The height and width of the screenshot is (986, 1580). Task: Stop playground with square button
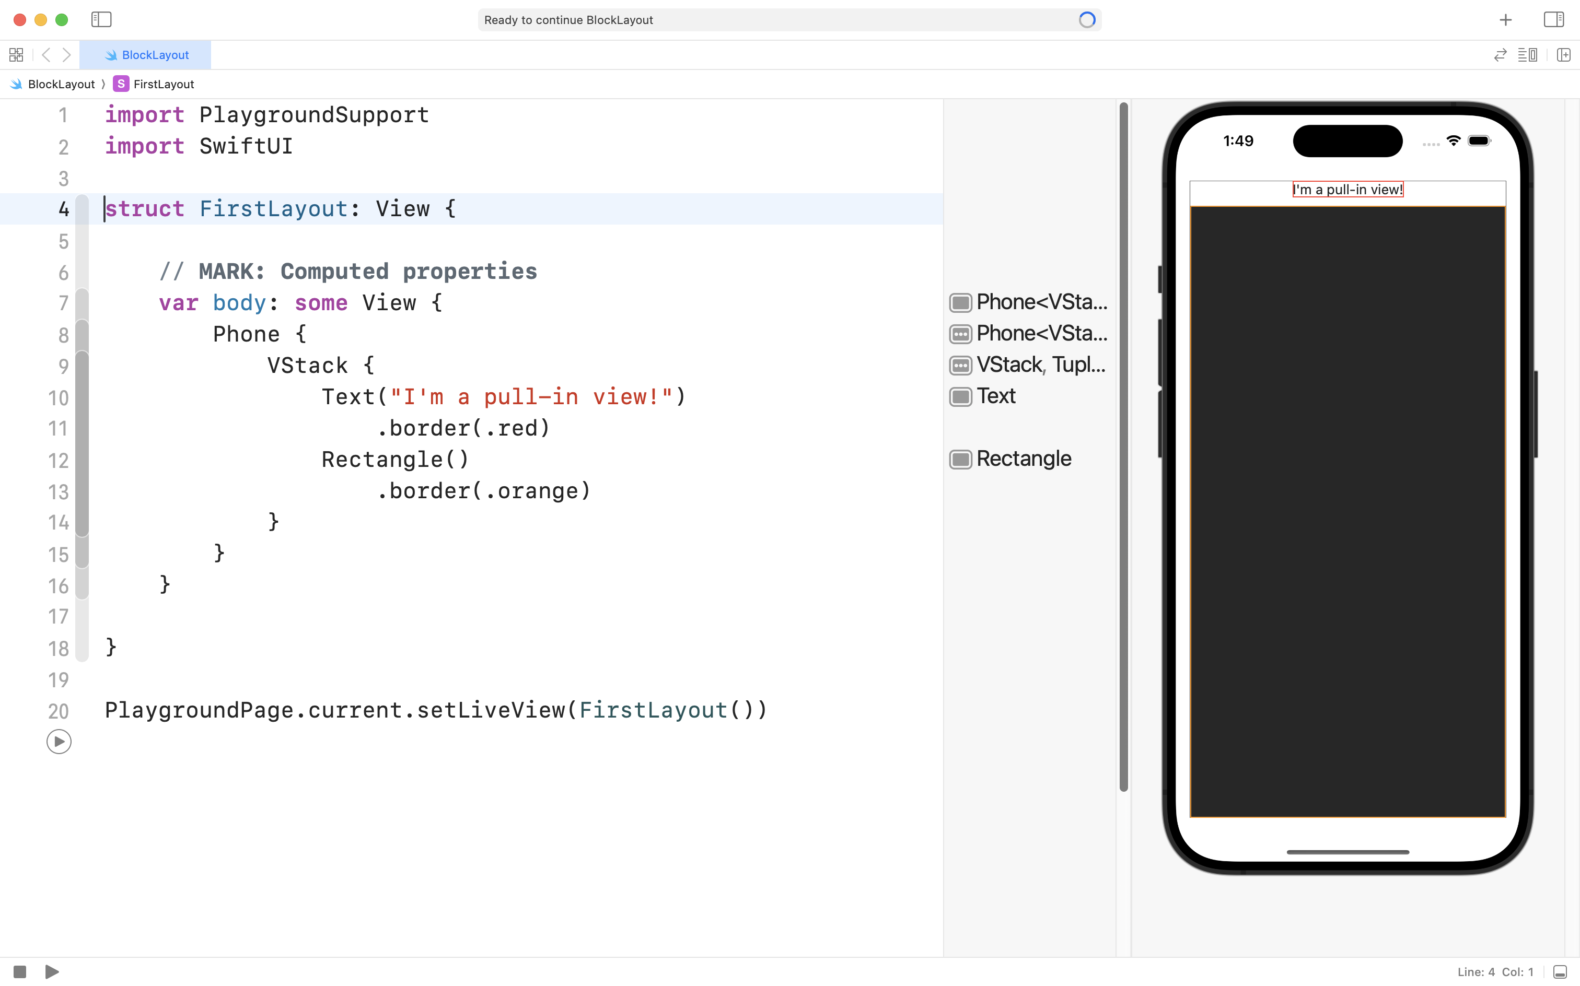point(19,972)
